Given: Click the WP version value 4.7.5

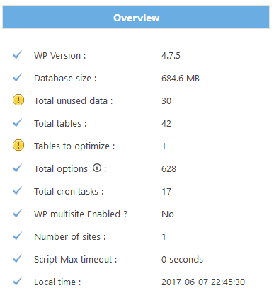Looking at the screenshot, I should 171,56.
